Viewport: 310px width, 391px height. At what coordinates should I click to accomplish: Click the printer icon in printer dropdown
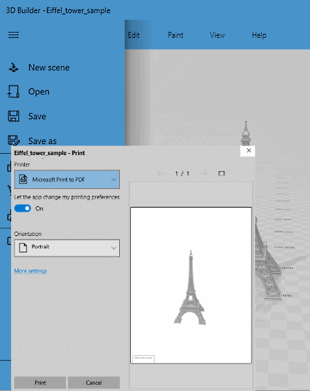coord(23,179)
